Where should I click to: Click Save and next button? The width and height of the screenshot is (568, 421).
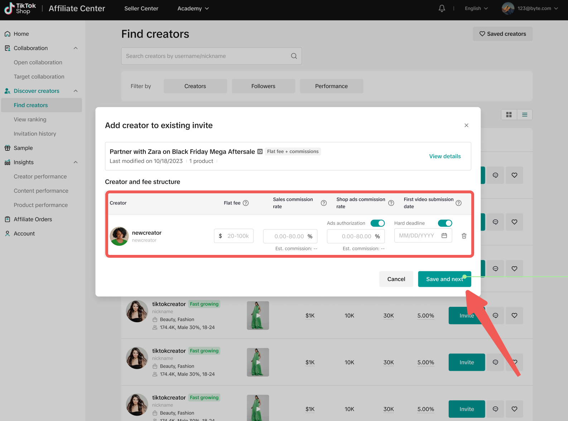click(x=444, y=279)
